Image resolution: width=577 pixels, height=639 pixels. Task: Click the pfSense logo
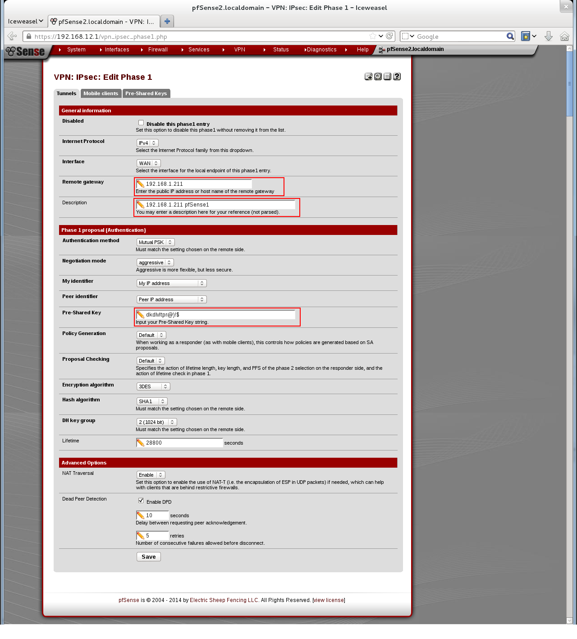click(x=26, y=52)
